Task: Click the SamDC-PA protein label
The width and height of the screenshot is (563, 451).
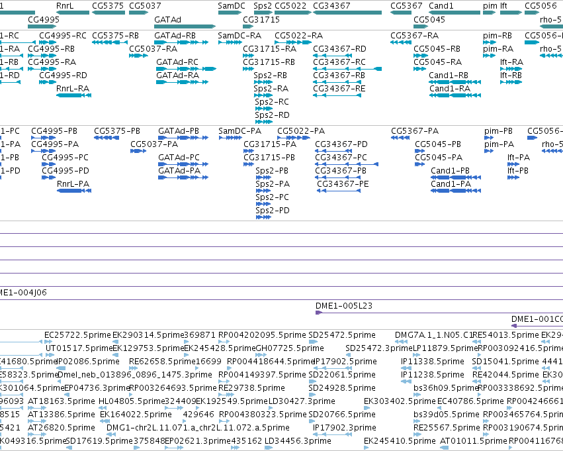Action: [240, 131]
